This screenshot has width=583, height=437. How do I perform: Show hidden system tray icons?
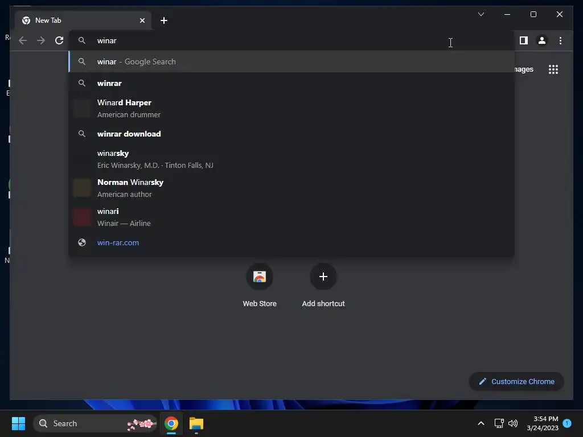click(481, 423)
